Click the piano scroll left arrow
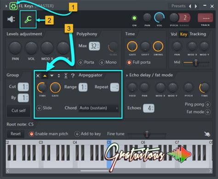This screenshot has width=218, height=179. (x=8, y=171)
